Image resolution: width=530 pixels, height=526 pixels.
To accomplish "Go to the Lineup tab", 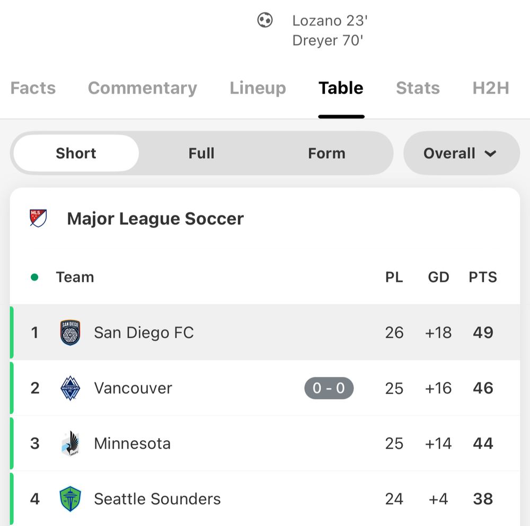I will pyautogui.click(x=258, y=88).
